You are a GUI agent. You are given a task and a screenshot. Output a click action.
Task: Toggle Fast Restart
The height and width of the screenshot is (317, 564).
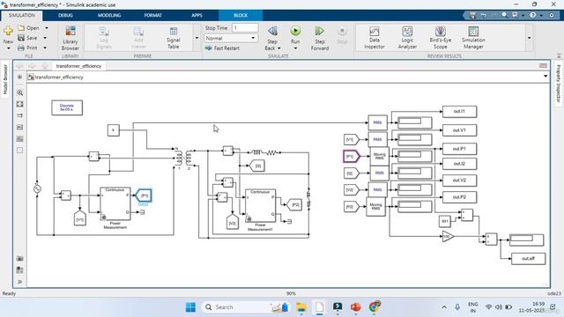tap(222, 48)
